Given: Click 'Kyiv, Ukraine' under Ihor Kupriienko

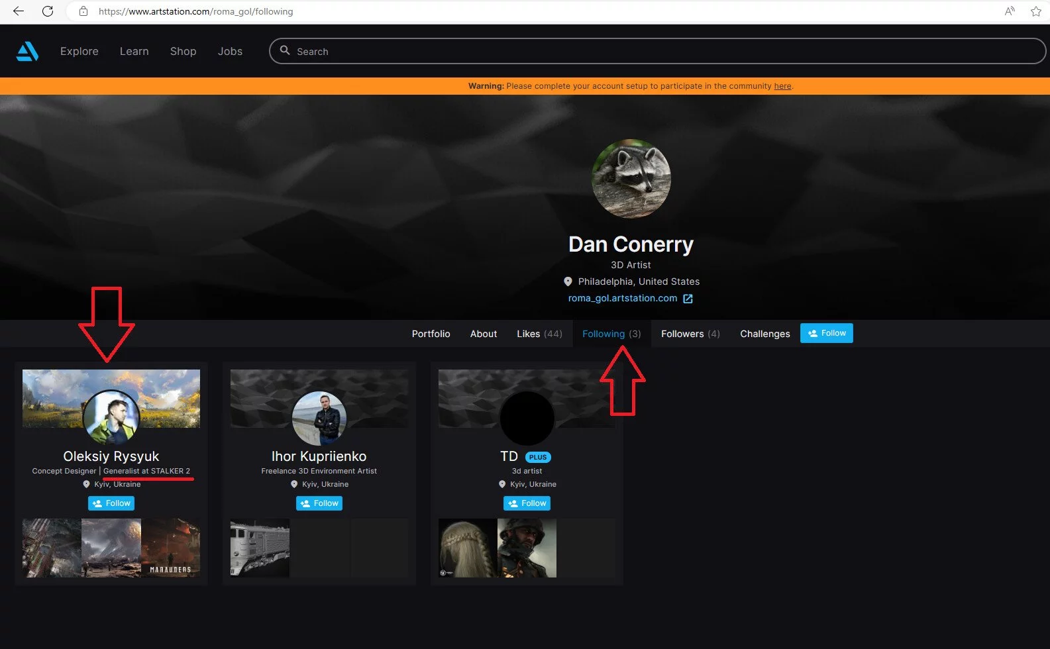Looking at the screenshot, I should pos(325,484).
